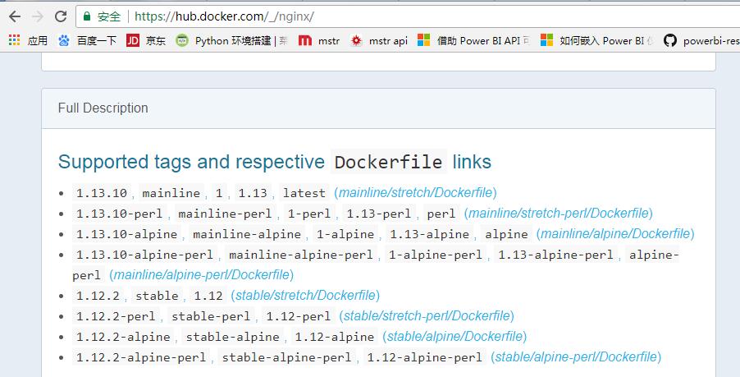Click the 1.12.2-alpine tag
Viewport: 740px width, 377px height.
[x=123, y=337]
